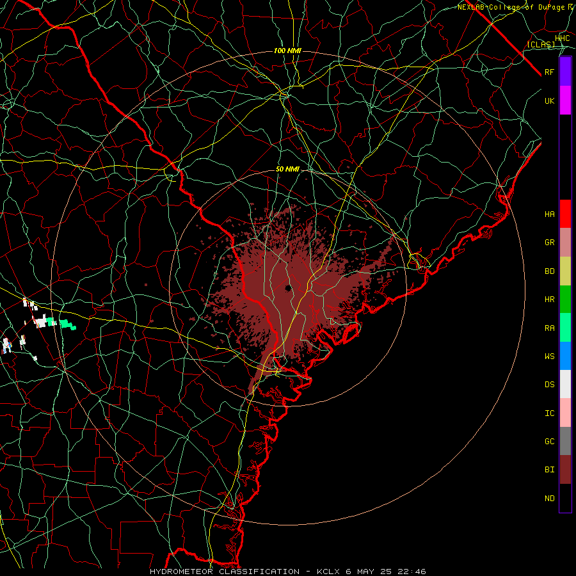Click the DS white legend swatch

point(565,384)
